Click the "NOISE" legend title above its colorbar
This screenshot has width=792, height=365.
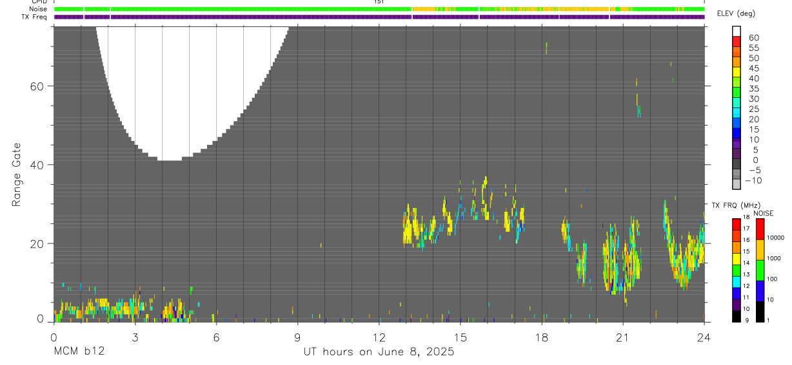(x=764, y=213)
